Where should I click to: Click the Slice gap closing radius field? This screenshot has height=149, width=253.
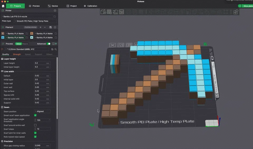42,146
